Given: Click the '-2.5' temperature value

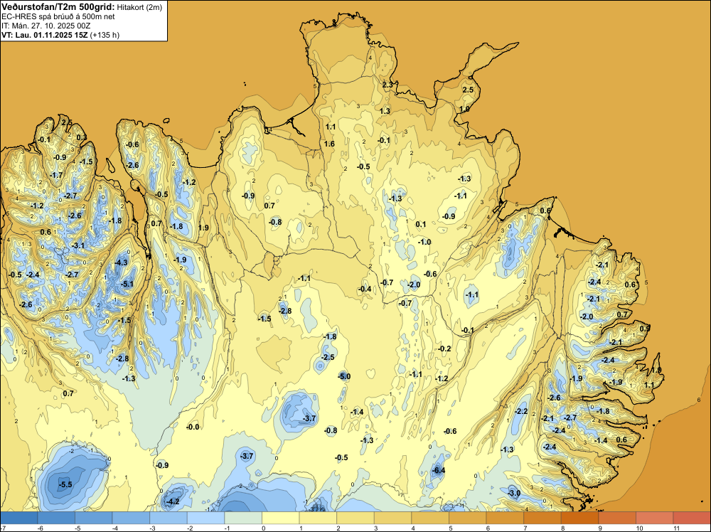Looking at the screenshot, I should coord(328,357).
